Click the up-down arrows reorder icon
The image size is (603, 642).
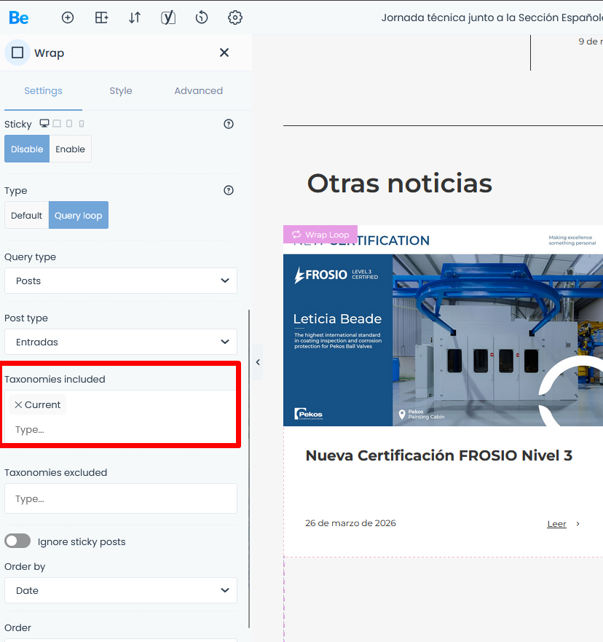(135, 17)
